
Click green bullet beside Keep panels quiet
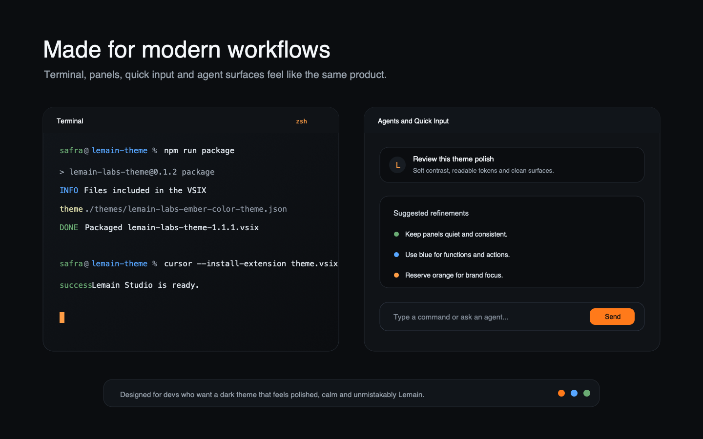click(396, 234)
